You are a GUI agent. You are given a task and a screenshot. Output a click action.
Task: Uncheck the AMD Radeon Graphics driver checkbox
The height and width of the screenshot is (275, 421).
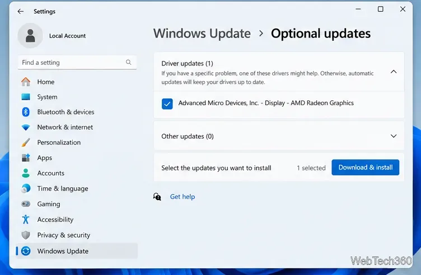pos(167,104)
